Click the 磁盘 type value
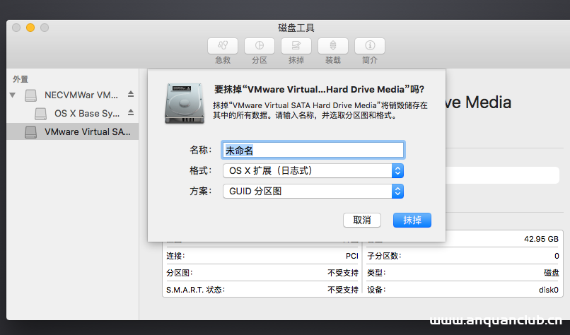This screenshot has height=335, width=570. point(551,273)
